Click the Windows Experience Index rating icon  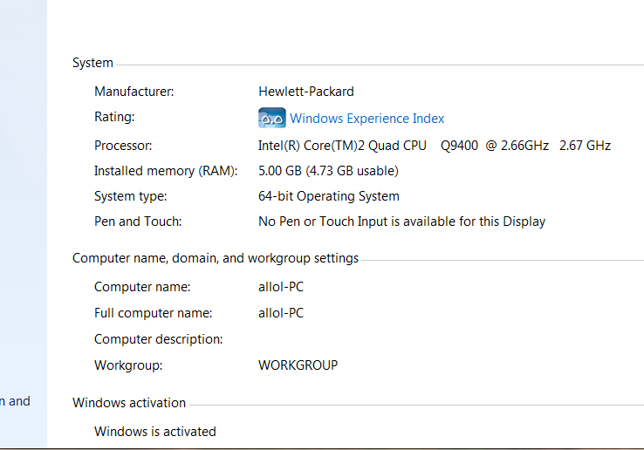point(272,118)
